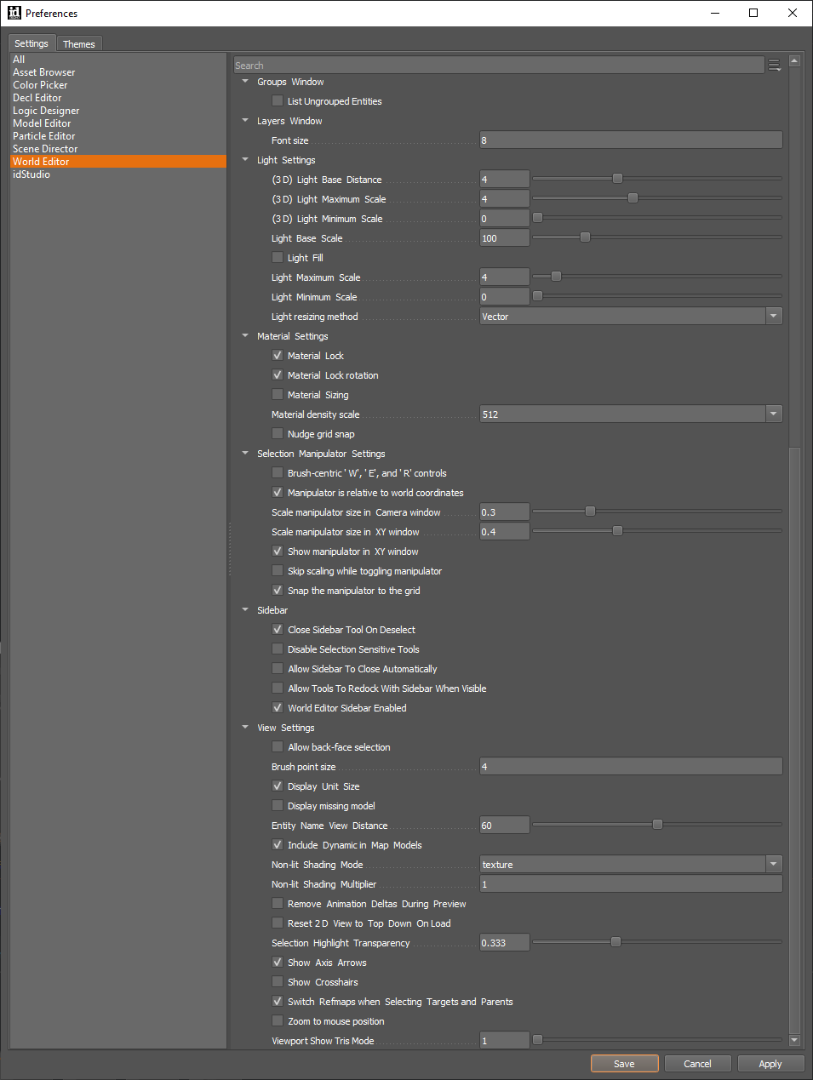The image size is (813, 1080).
Task: Click the preferences Search field
Action: pyautogui.click(x=499, y=66)
